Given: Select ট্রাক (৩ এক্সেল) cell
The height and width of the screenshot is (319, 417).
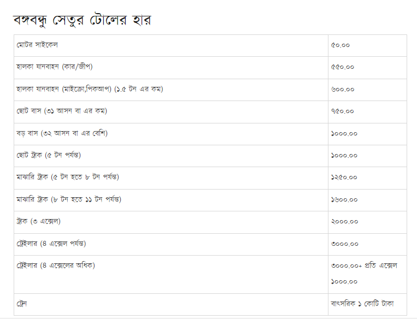Looking at the screenshot, I should pos(171,222).
